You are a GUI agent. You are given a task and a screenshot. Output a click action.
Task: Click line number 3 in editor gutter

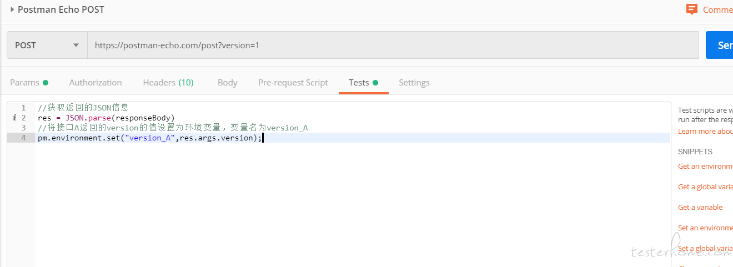[x=23, y=128]
